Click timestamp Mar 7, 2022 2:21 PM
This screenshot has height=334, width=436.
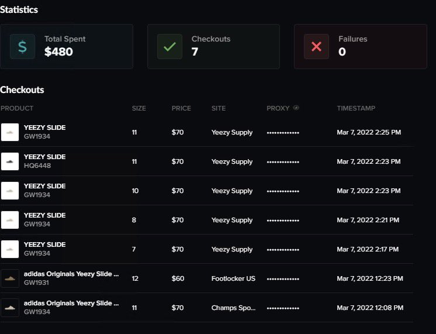click(368, 220)
